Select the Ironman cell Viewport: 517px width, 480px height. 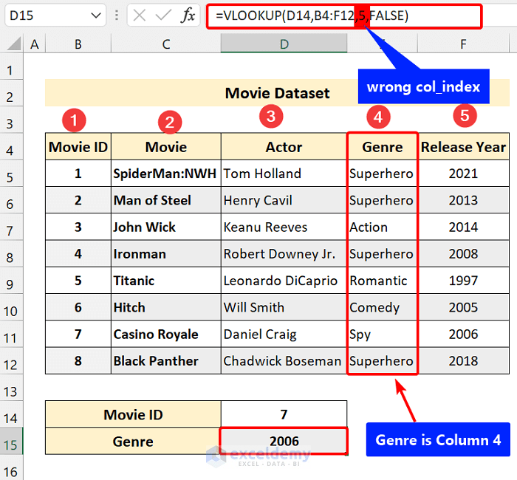coord(166,254)
